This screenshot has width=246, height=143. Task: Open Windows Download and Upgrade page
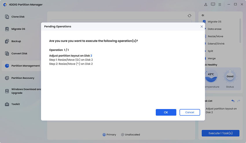click(26, 91)
